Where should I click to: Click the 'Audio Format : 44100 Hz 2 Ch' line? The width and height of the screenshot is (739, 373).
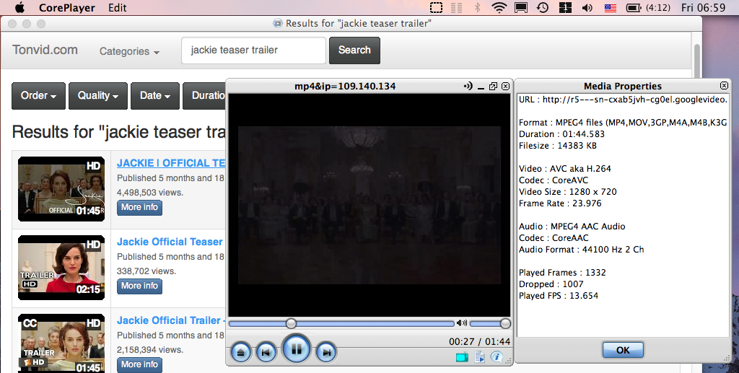coord(581,250)
